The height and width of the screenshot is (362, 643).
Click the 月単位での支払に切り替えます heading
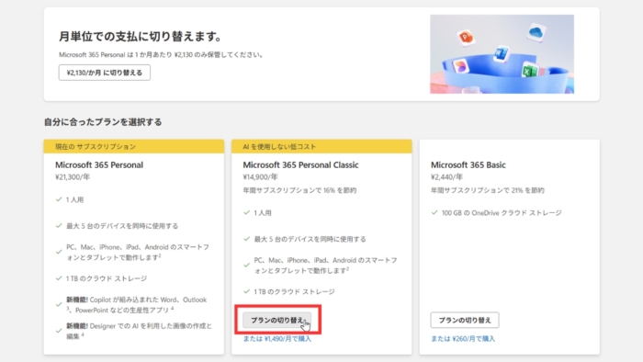141,37
